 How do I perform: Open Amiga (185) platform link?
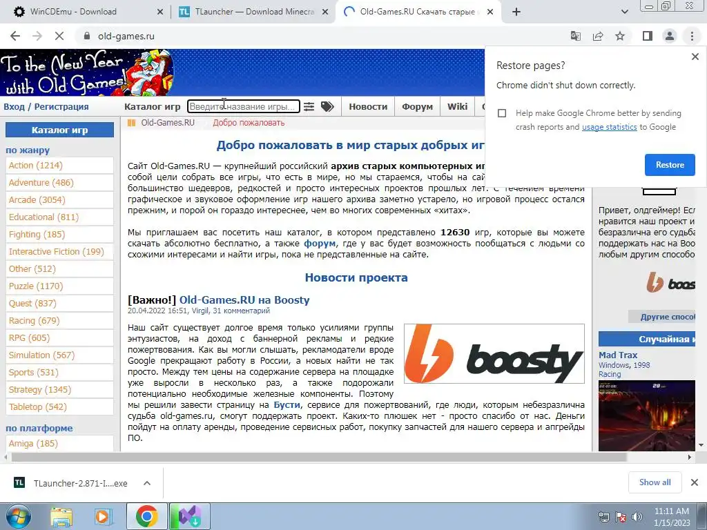point(59,444)
